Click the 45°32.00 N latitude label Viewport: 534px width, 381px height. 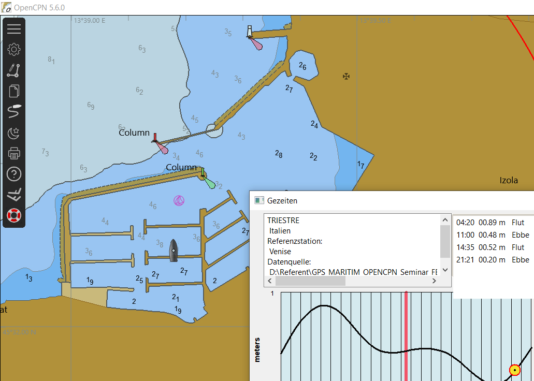(x=19, y=332)
